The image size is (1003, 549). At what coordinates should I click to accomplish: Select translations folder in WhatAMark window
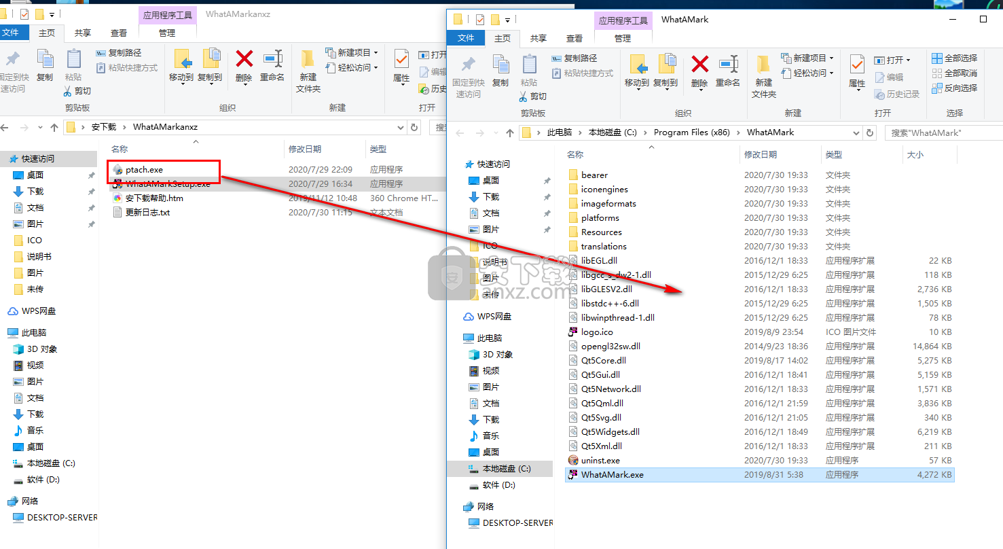pos(604,247)
